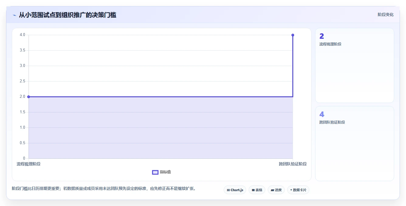This screenshot has height=206, width=406.
Task: Select the card showing value 2
Action: (354, 65)
